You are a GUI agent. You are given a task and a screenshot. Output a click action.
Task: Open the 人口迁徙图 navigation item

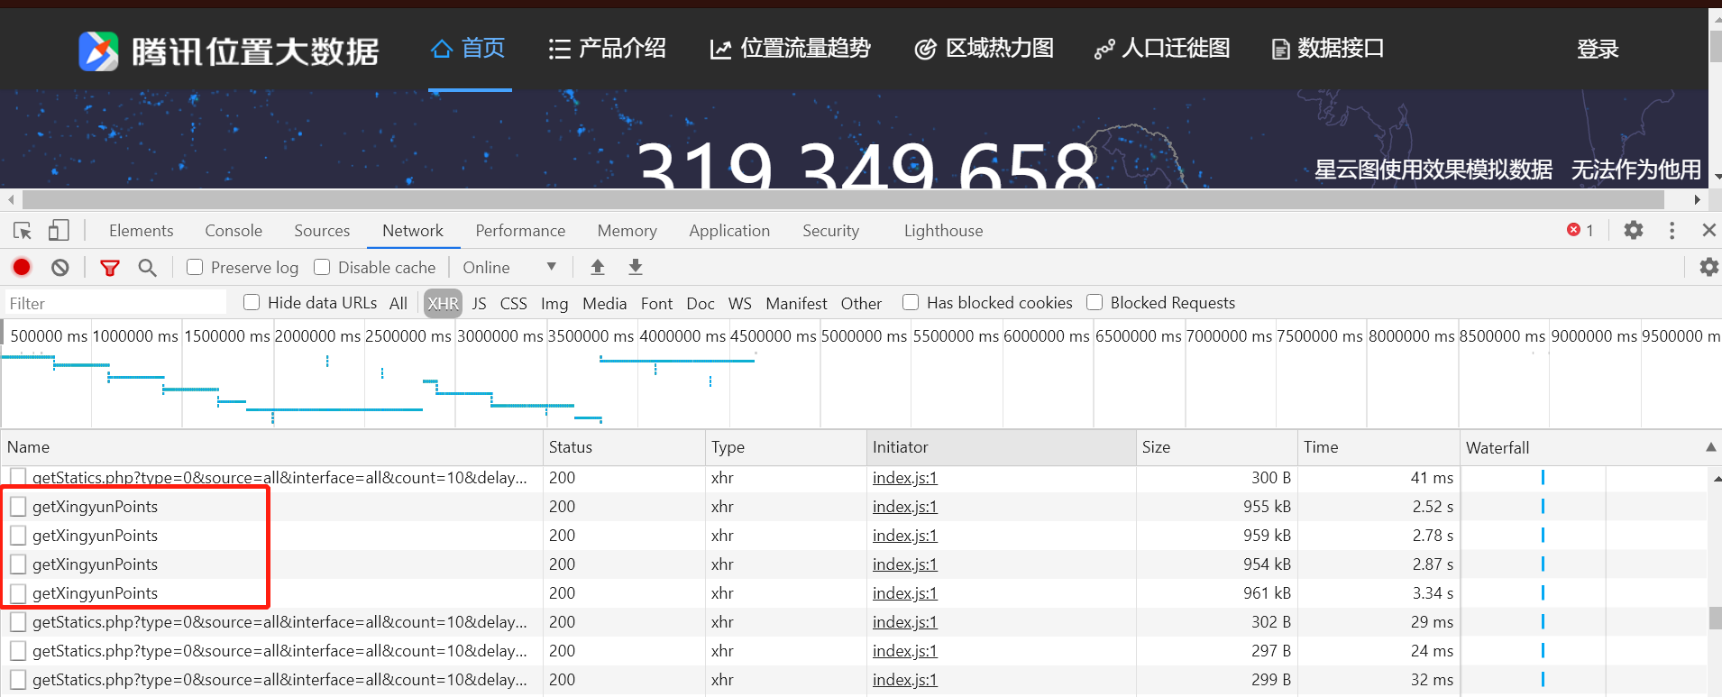[1162, 49]
